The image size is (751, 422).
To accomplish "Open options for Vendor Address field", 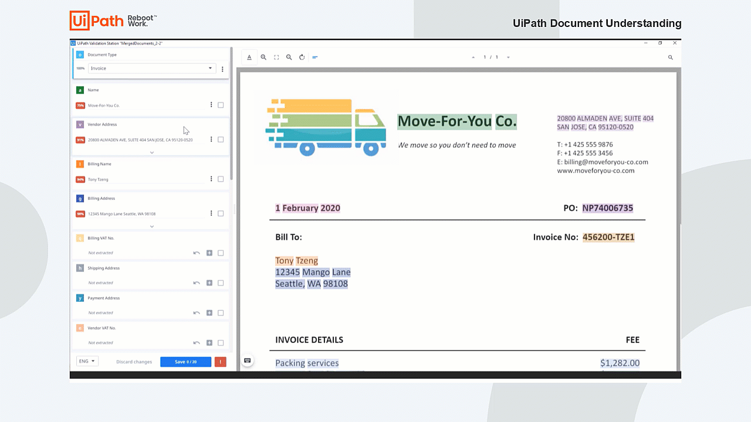I will (x=211, y=139).
